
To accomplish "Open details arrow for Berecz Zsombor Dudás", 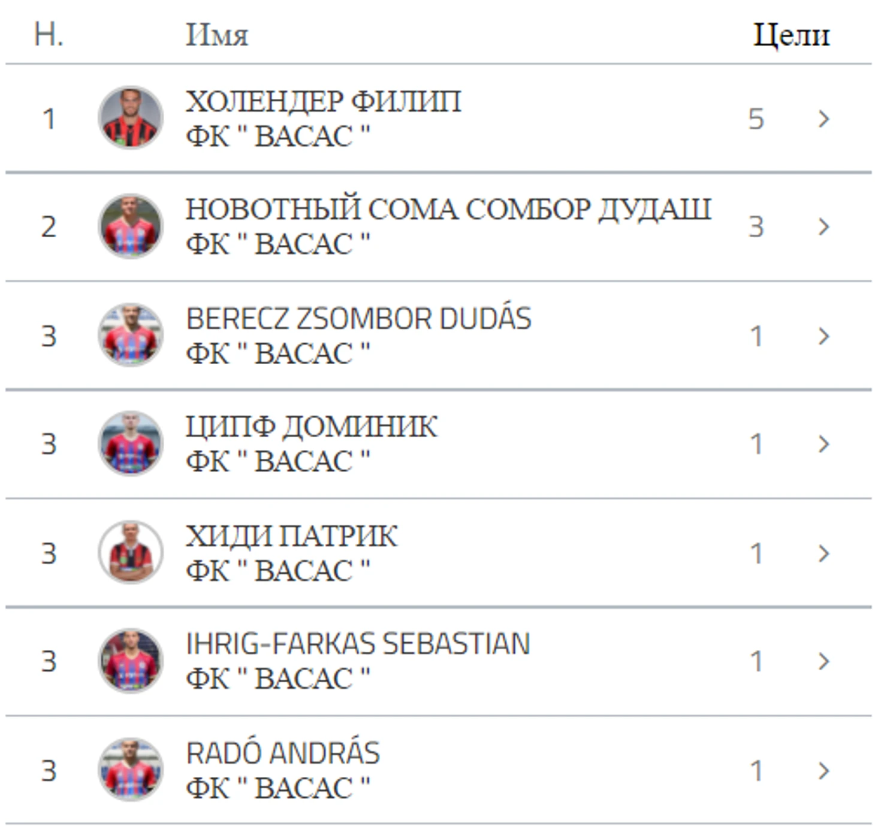I will [824, 336].
